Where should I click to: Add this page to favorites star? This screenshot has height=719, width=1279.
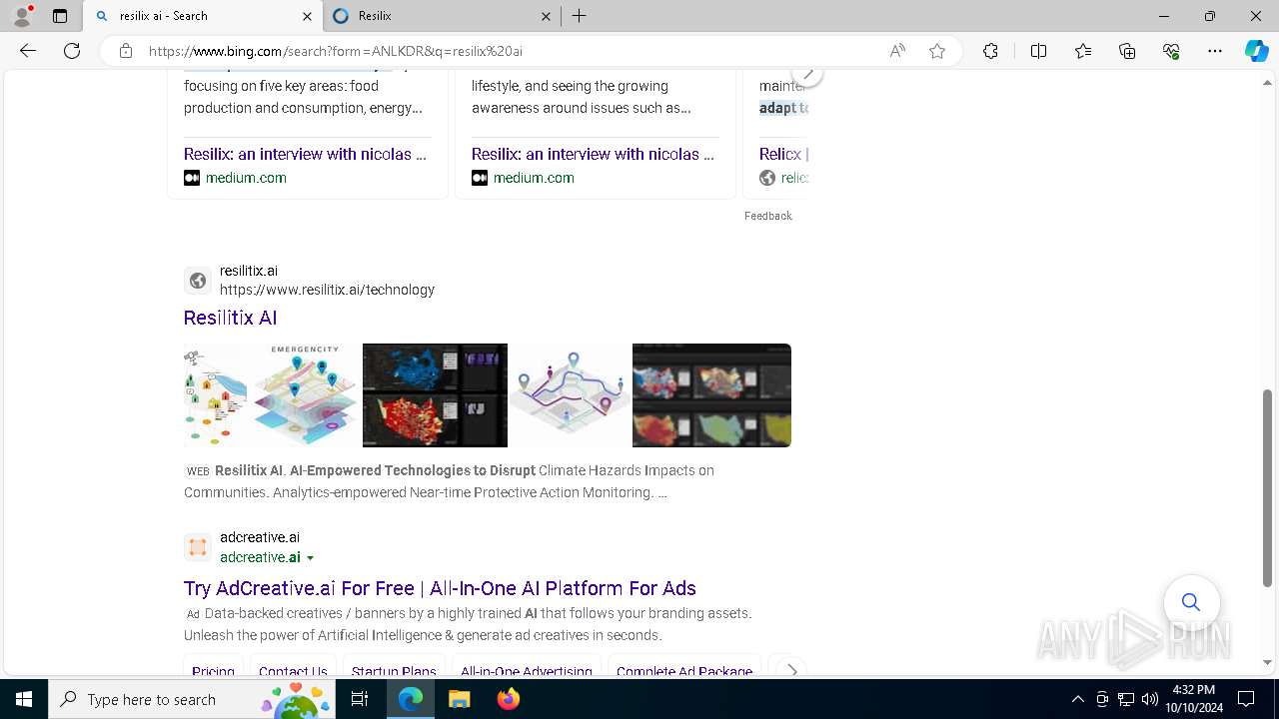point(937,51)
